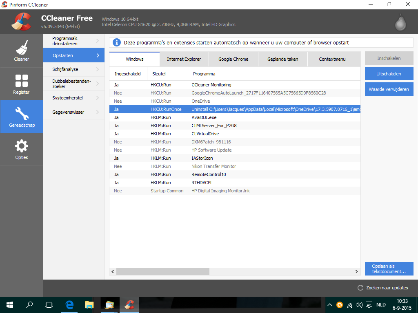The height and width of the screenshot is (313, 418).
Task: Open the Cleaner broom section
Action: click(22, 51)
